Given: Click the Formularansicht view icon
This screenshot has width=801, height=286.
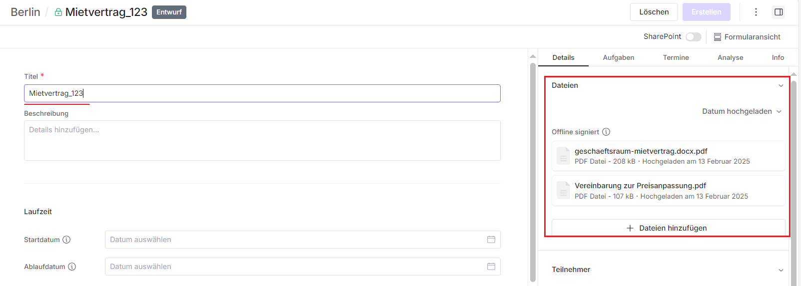Looking at the screenshot, I should 717,37.
